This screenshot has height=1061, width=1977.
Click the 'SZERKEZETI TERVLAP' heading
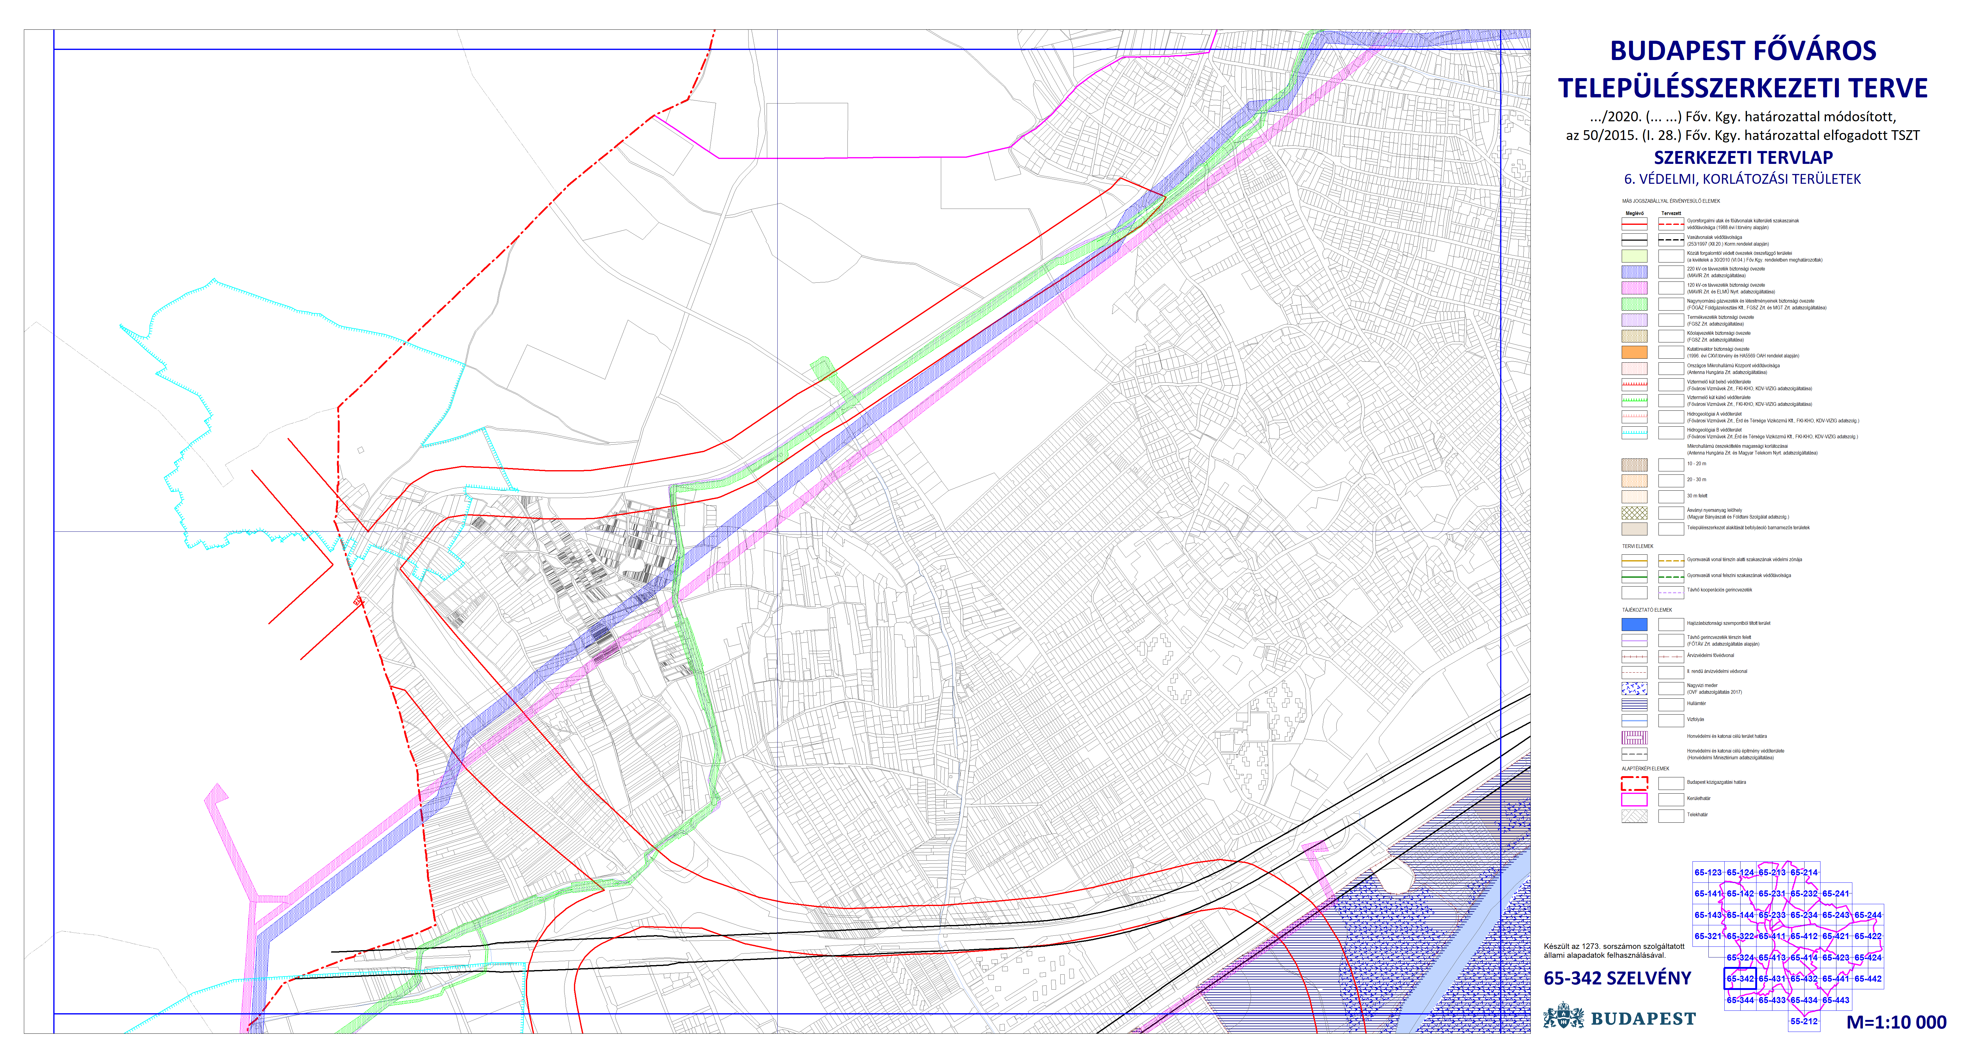tap(1743, 157)
